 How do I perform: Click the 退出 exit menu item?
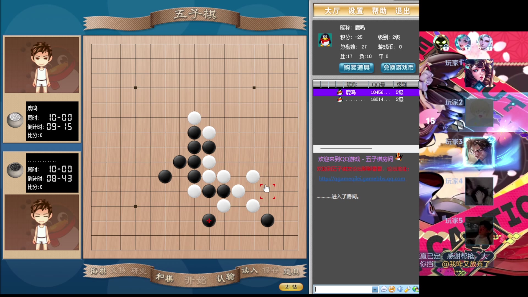coord(403,11)
